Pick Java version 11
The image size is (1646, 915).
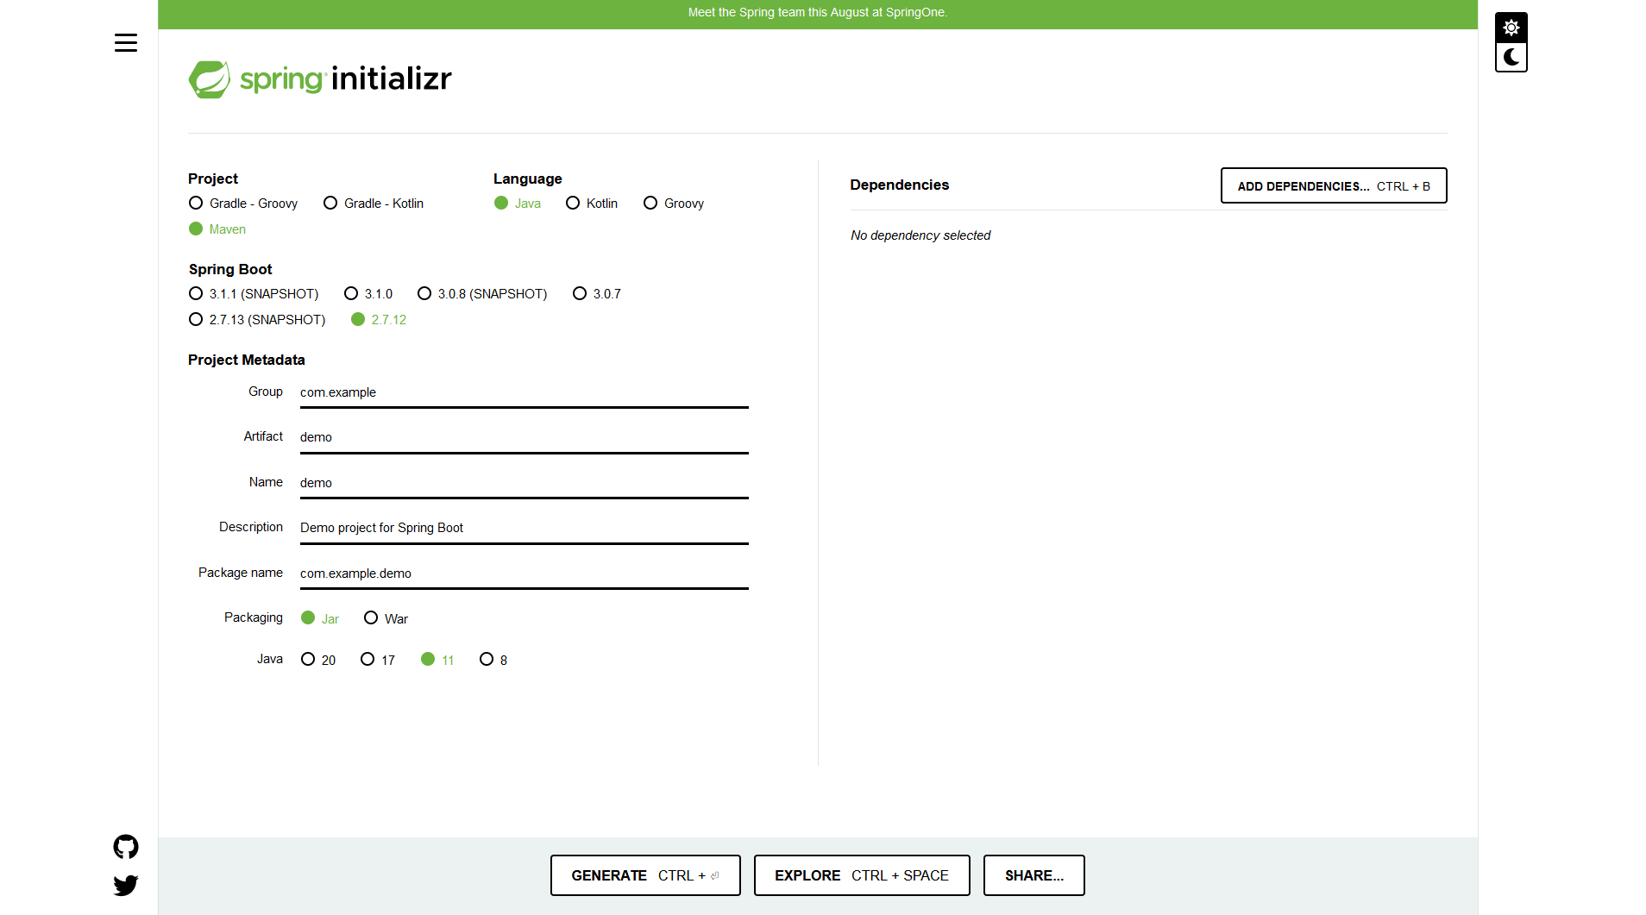tap(437, 660)
